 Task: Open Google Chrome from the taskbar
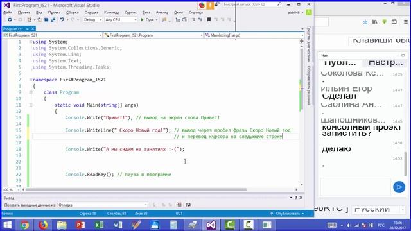click(25, 225)
